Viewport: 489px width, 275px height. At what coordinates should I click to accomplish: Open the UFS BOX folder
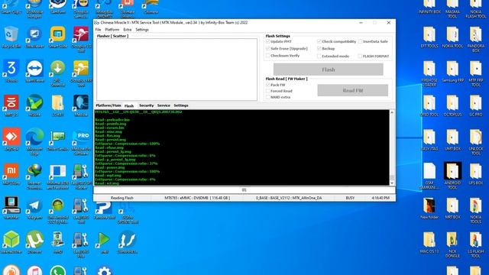pyautogui.click(x=475, y=173)
